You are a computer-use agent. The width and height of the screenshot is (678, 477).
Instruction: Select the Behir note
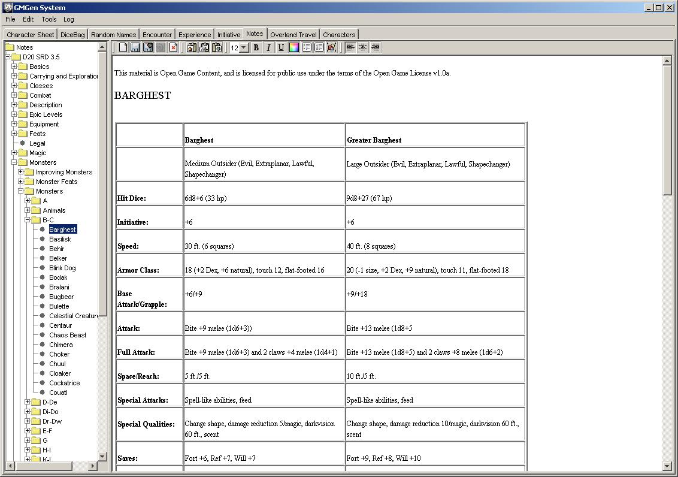(57, 249)
